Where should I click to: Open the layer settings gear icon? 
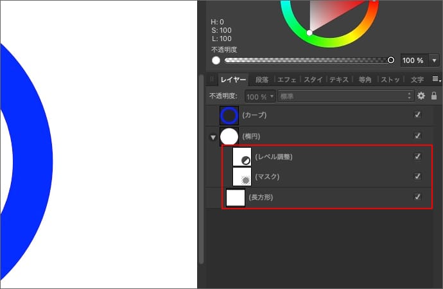[x=421, y=96]
